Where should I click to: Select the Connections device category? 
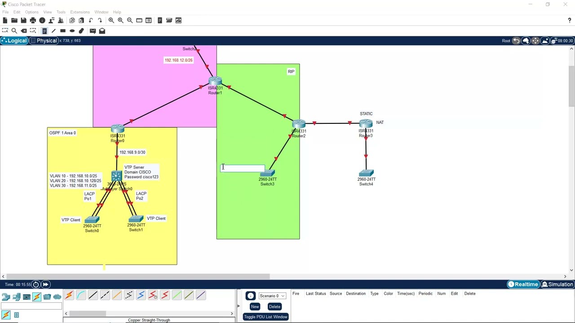(x=36, y=297)
